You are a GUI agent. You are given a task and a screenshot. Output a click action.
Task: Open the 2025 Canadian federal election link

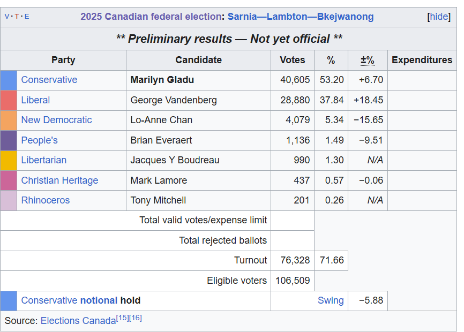click(x=151, y=17)
